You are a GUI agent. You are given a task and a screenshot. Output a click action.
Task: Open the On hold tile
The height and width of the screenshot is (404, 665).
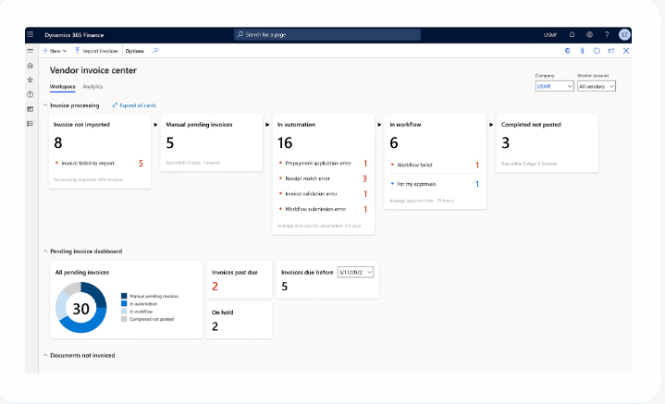point(240,320)
